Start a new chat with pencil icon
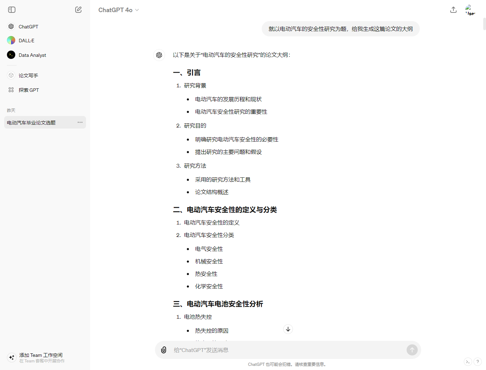The width and height of the screenshot is (486, 370). [78, 10]
